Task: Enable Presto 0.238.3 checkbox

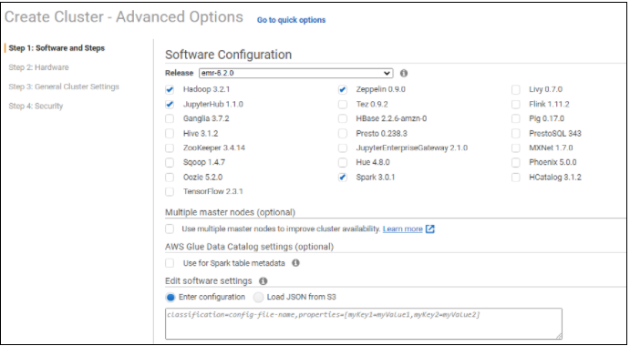Action: coord(342,133)
